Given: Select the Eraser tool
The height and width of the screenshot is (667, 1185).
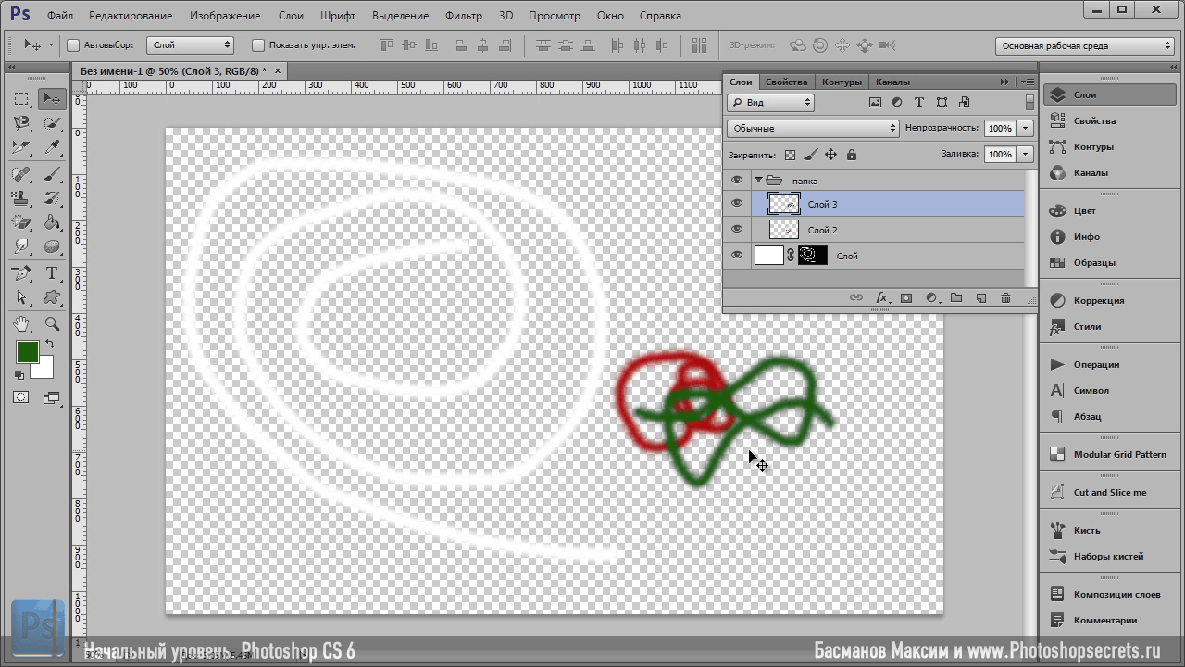Looking at the screenshot, I should (x=22, y=222).
